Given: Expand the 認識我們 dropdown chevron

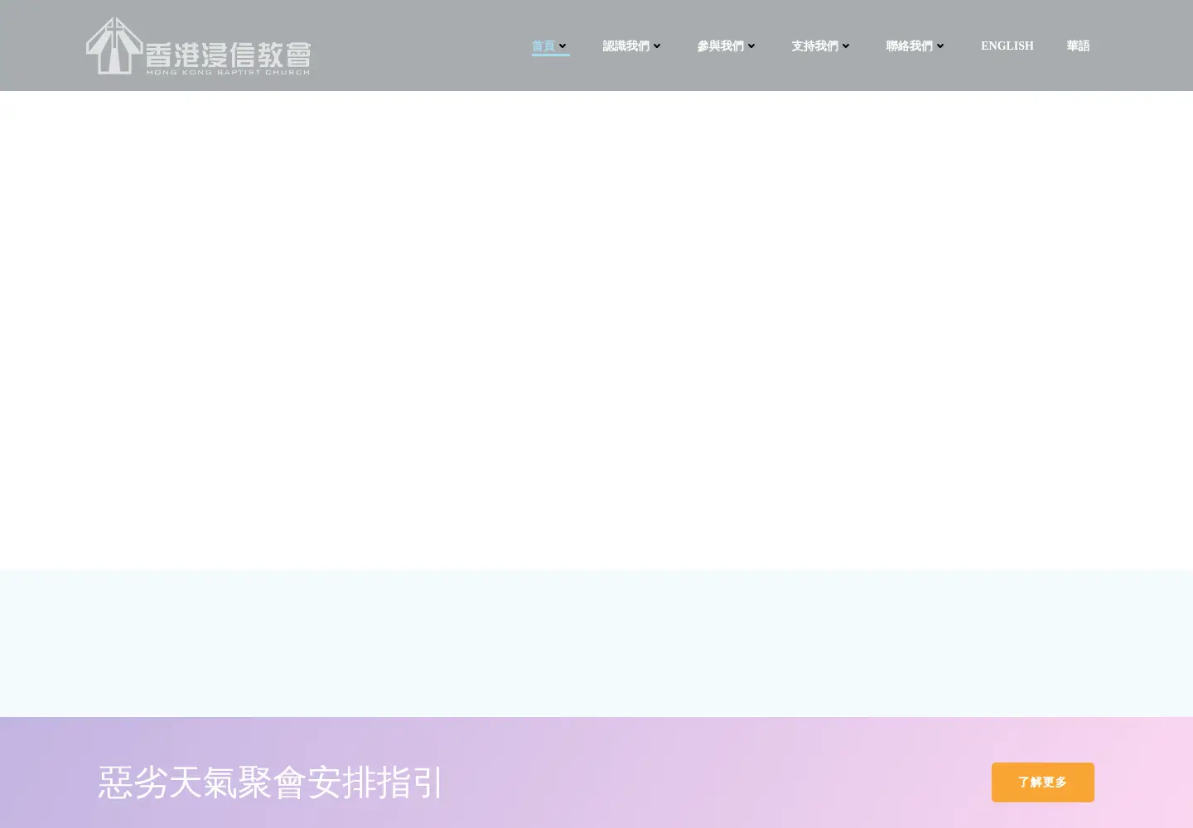Looking at the screenshot, I should click(657, 46).
